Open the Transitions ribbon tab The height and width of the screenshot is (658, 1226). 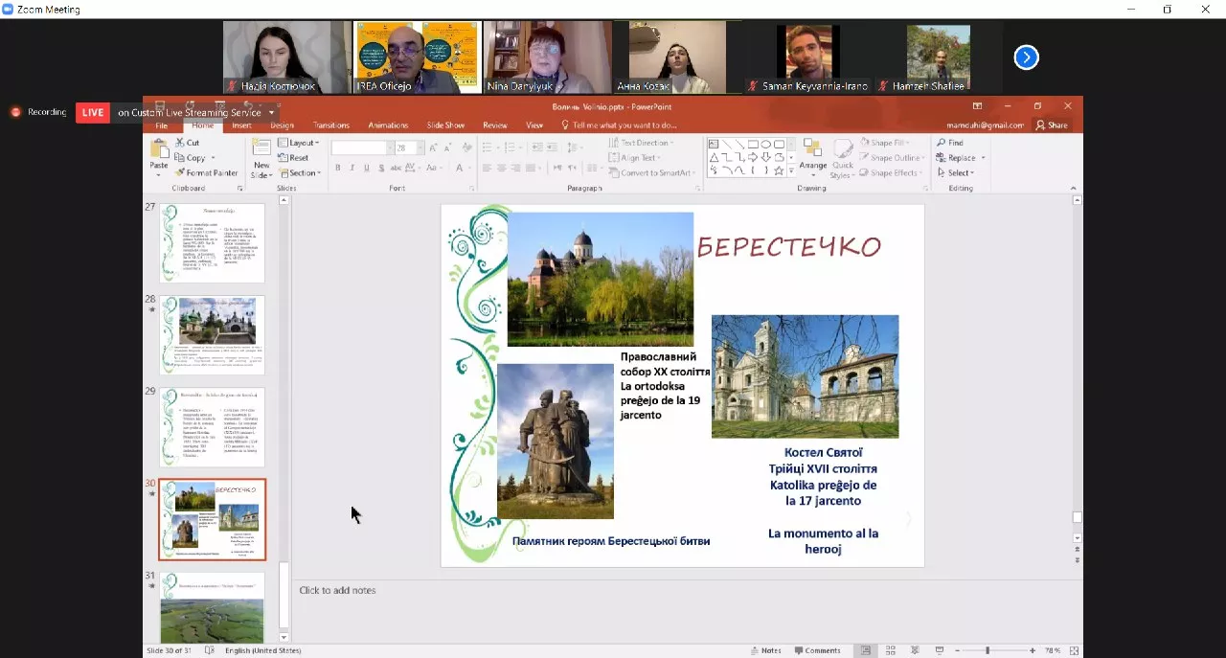click(331, 125)
